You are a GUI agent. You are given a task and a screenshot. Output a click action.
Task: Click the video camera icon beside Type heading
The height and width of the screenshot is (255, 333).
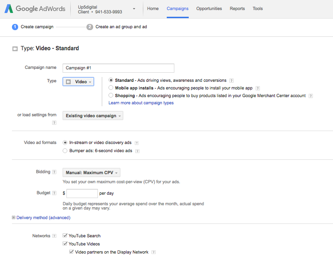tap(15, 49)
